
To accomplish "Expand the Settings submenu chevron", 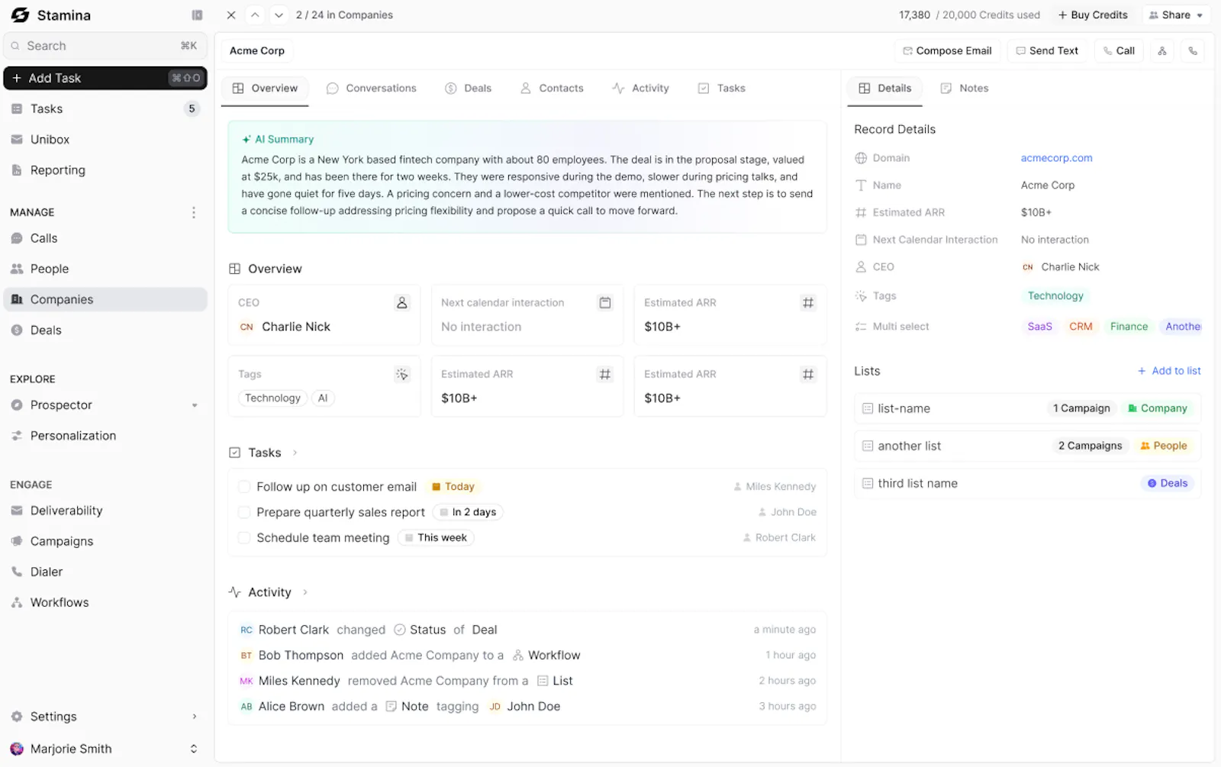I will [x=195, y=717].
